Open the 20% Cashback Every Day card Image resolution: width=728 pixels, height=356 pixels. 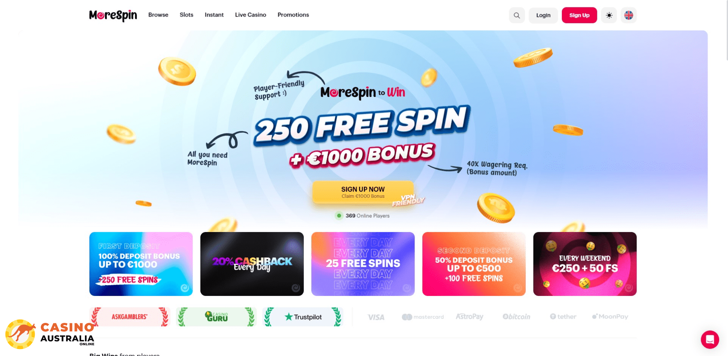coord(252,264)
